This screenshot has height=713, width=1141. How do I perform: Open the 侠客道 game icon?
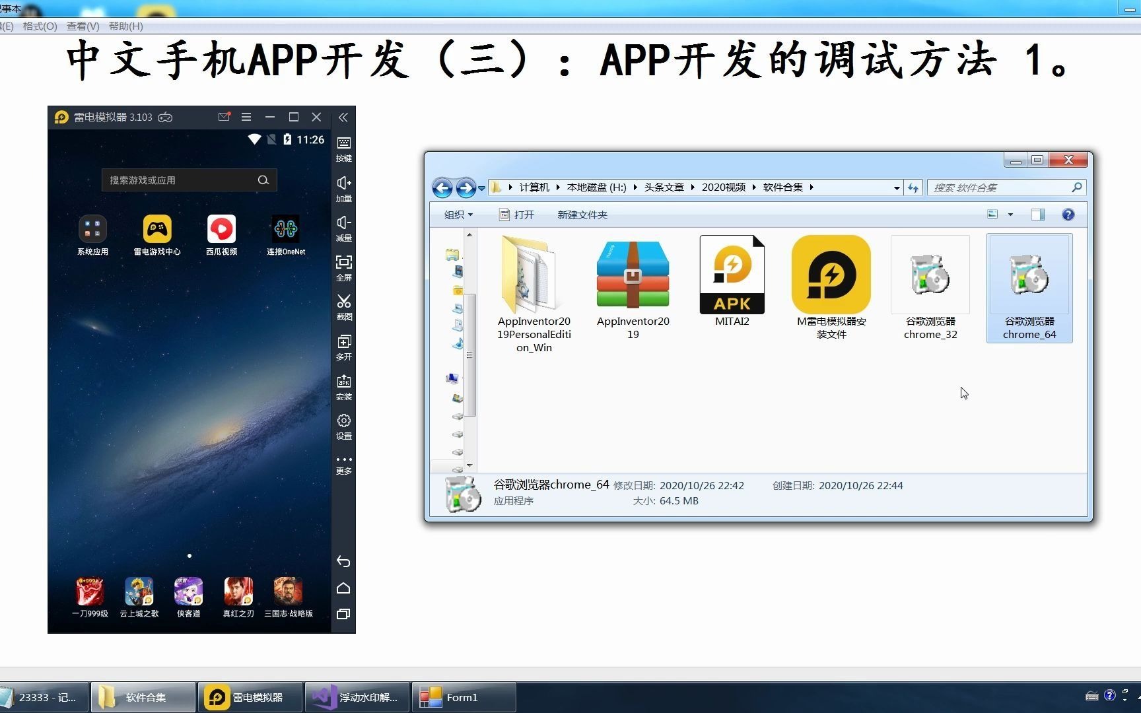click(189, 597)
